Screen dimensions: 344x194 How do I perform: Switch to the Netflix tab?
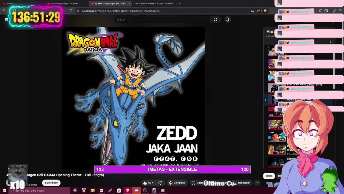[x=21, y=4]
